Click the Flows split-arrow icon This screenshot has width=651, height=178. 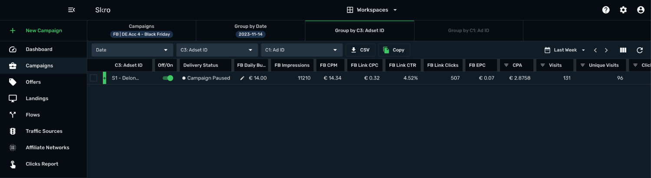13,115
